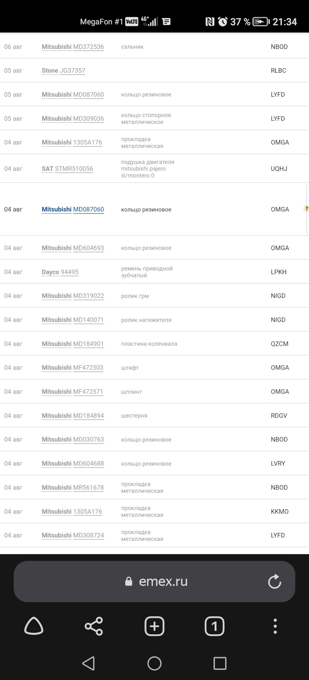Screen dimensions: 309x680
Task: Open the tab switcher showing 1
Action: click(x=214, y=626)
